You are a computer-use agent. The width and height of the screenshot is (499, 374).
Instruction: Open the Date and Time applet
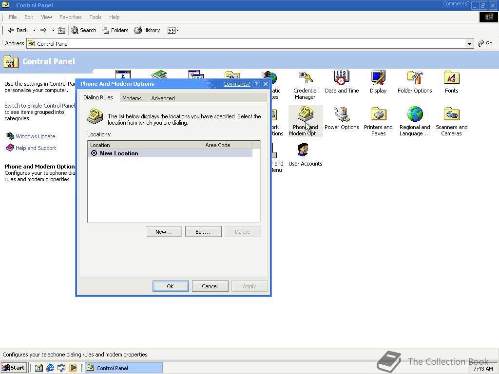342,82
